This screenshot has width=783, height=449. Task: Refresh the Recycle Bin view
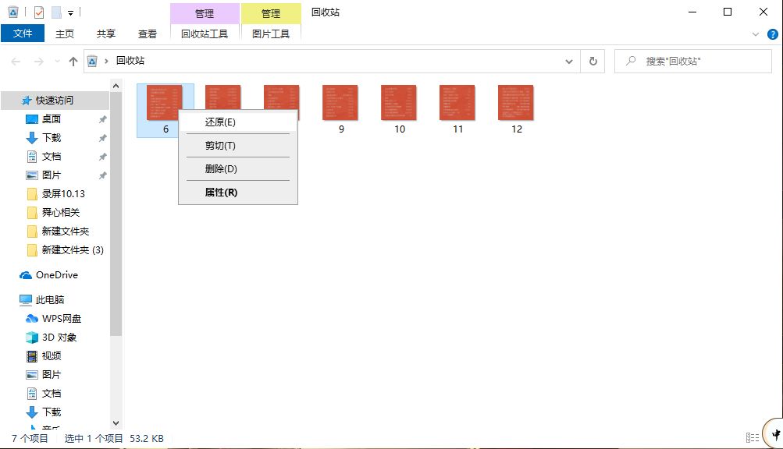point(593,62)
